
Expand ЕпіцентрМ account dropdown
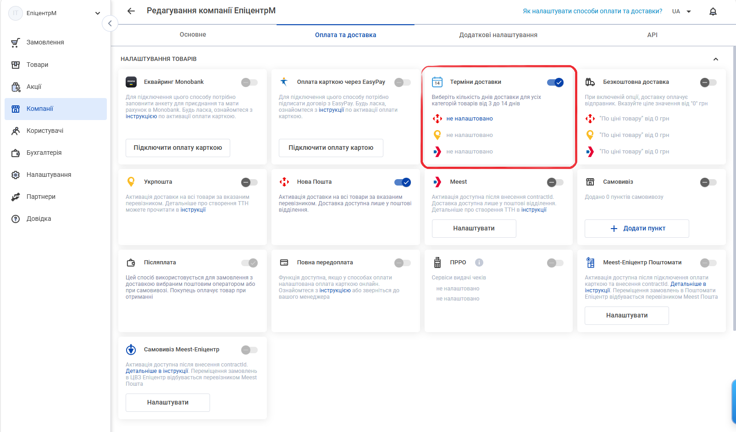pos(98,13)
